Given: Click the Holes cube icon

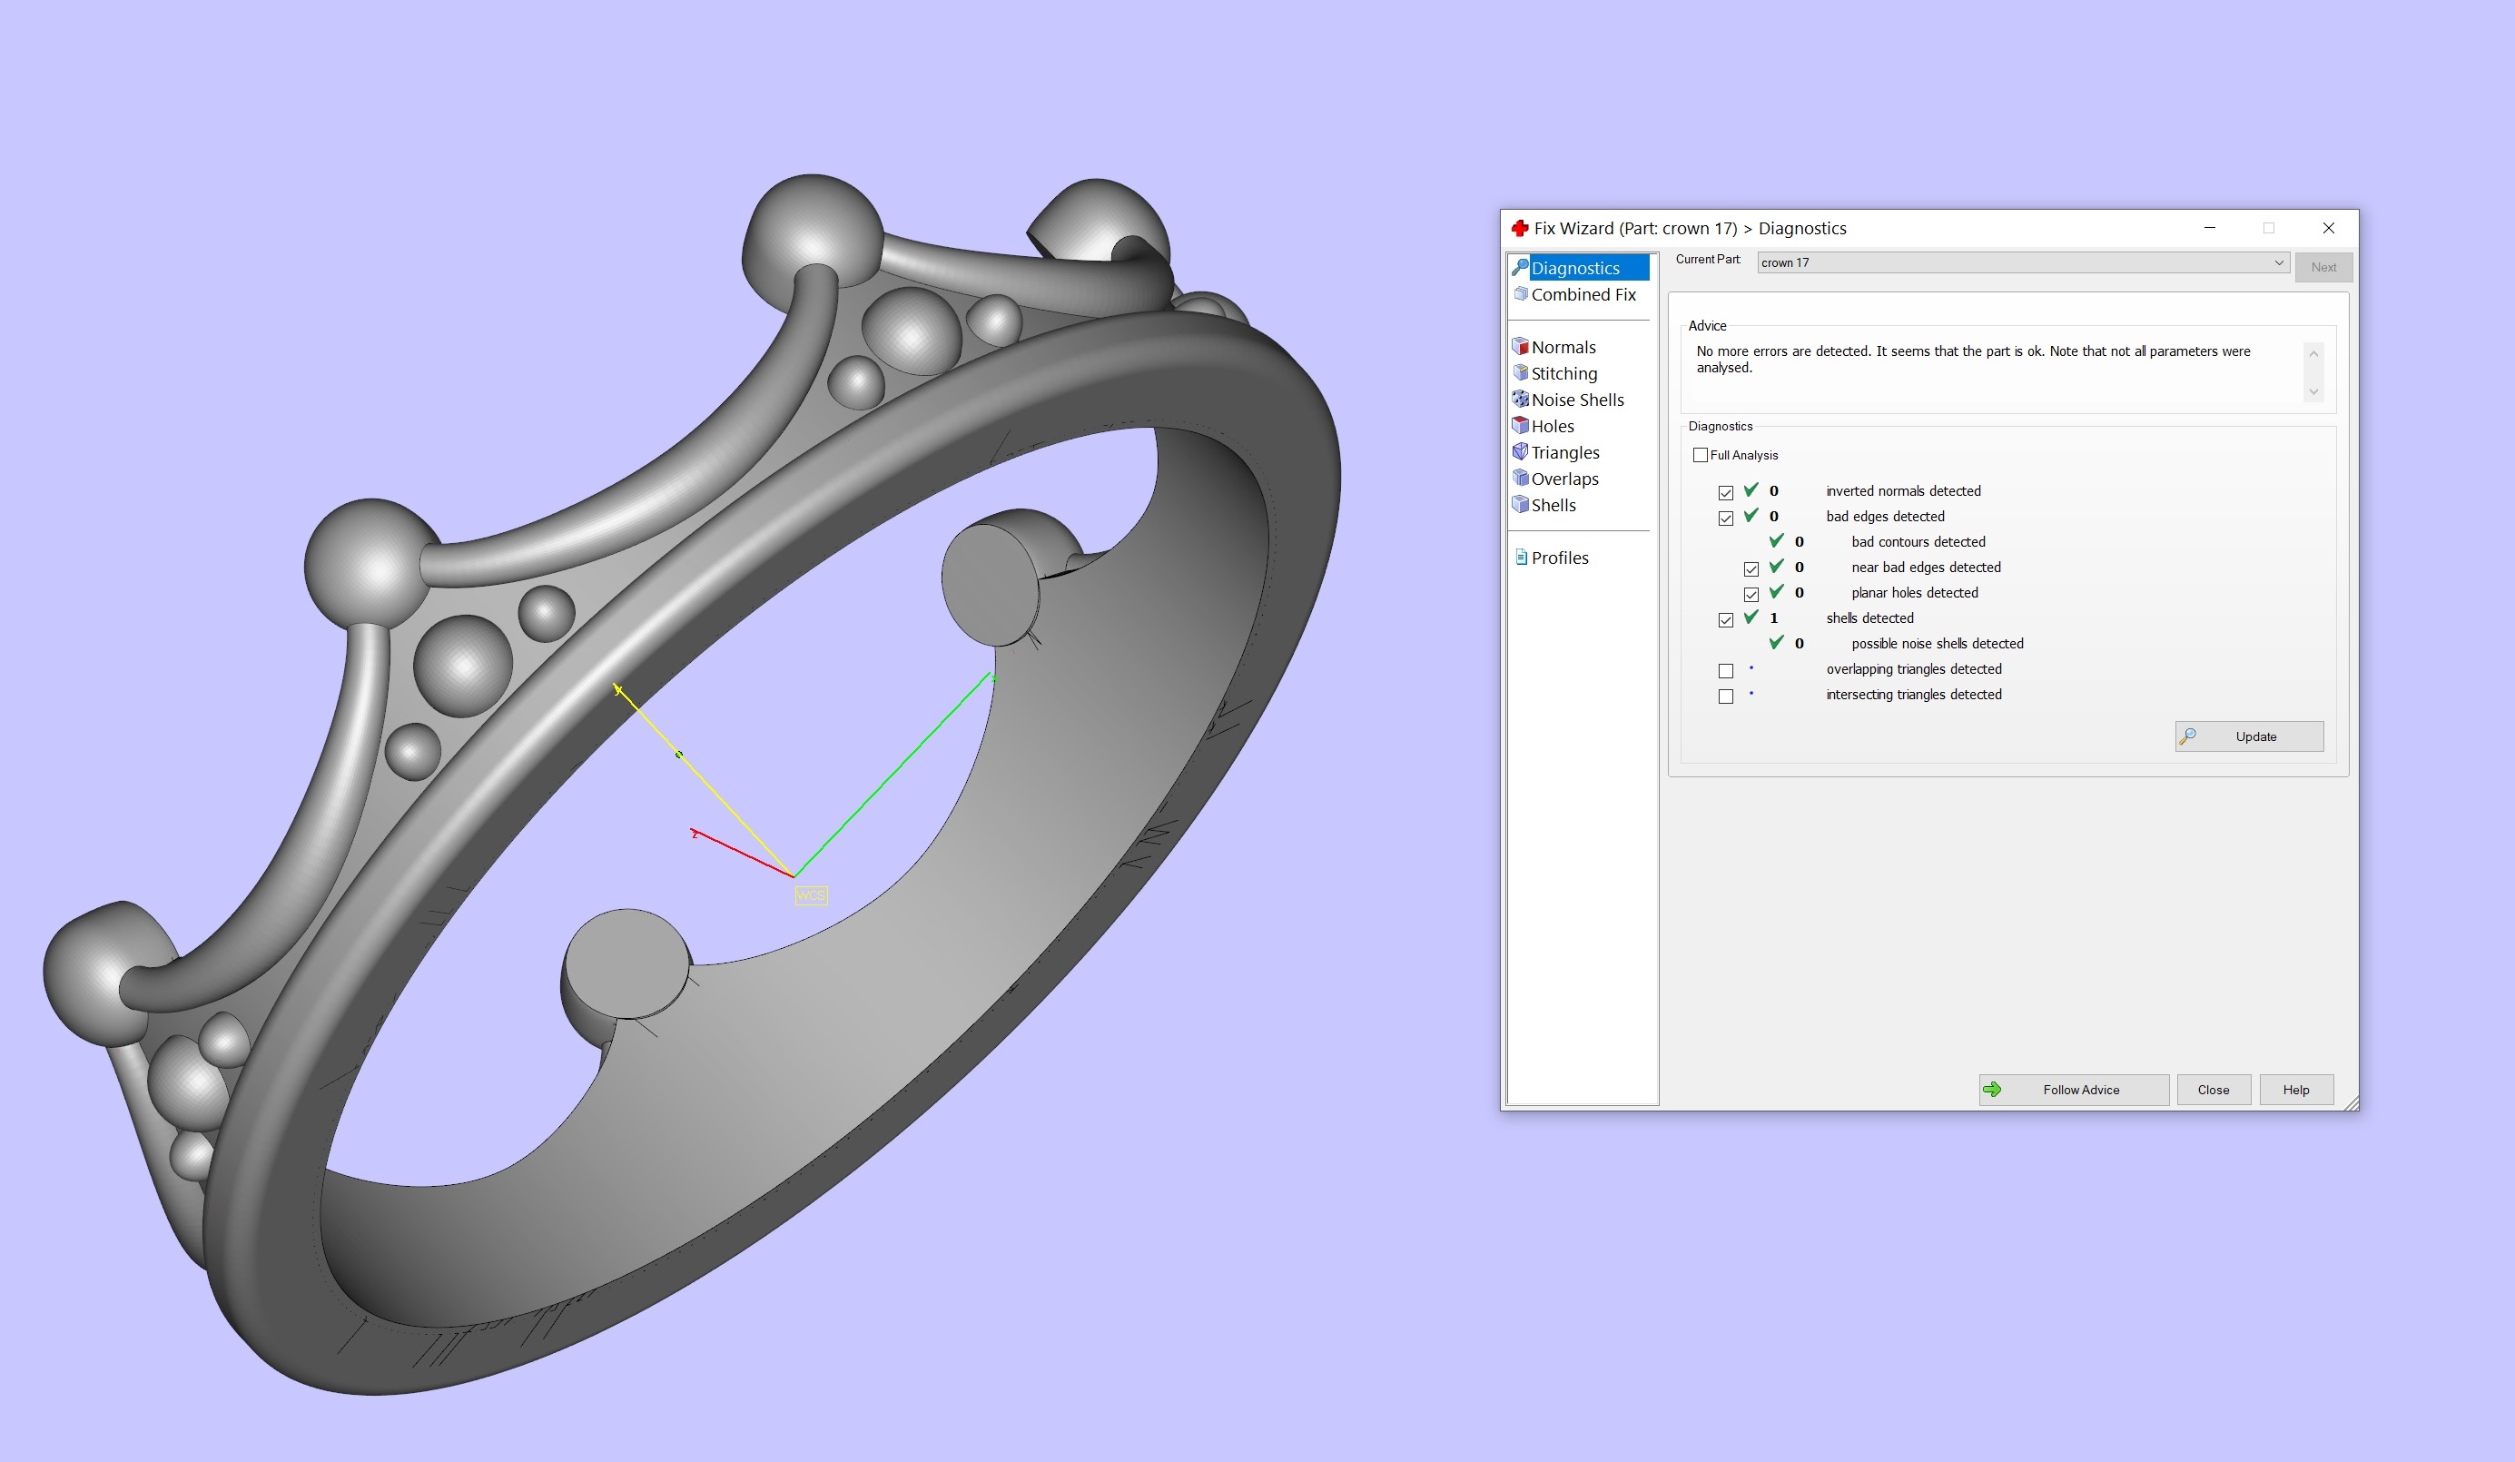Looking at the screenshot, I should click(1520, 425).
